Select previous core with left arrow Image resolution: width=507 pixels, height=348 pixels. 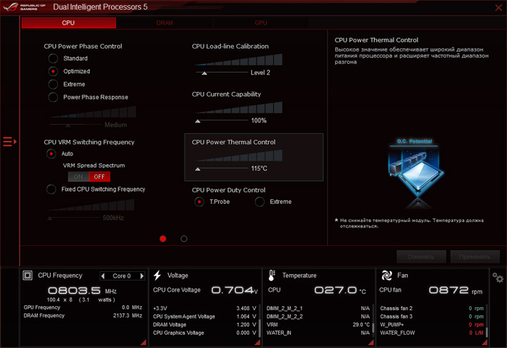click(x=103, y=276)
